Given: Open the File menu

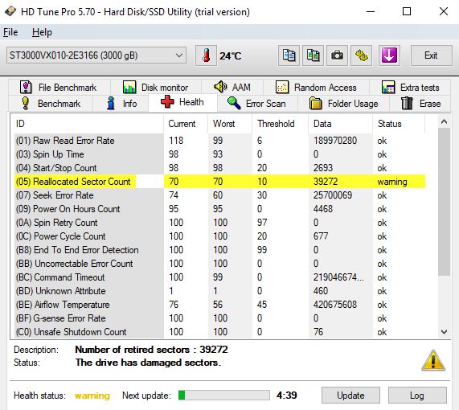Looking at the screenshot, I should [x=10, y=32].
